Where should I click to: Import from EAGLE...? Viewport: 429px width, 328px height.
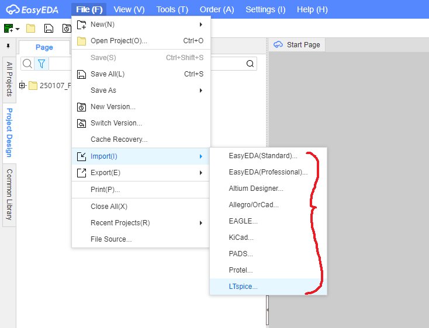tap(268, 221)
